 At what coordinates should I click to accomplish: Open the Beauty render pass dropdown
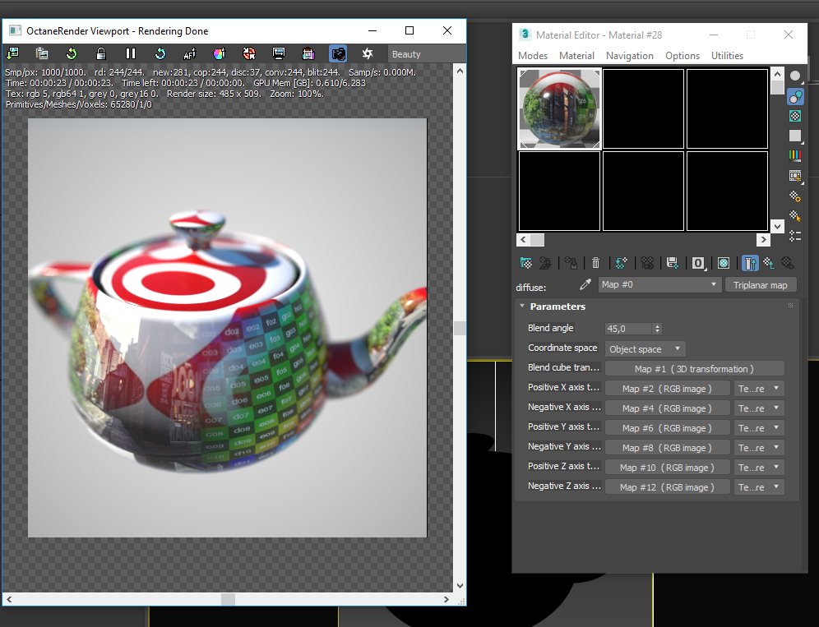click(426, 53)
